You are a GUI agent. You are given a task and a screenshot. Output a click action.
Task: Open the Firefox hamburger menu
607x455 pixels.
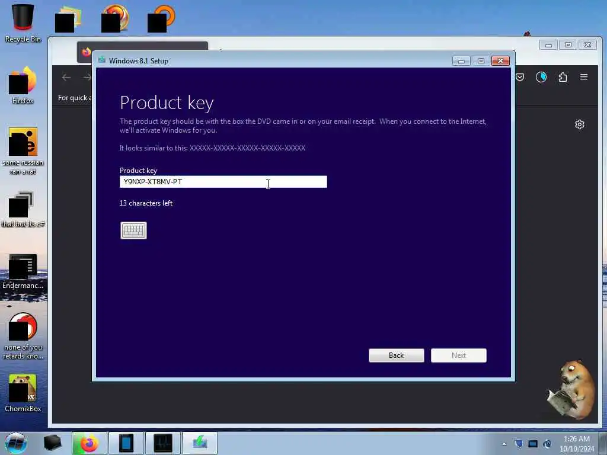pos(584,76)
